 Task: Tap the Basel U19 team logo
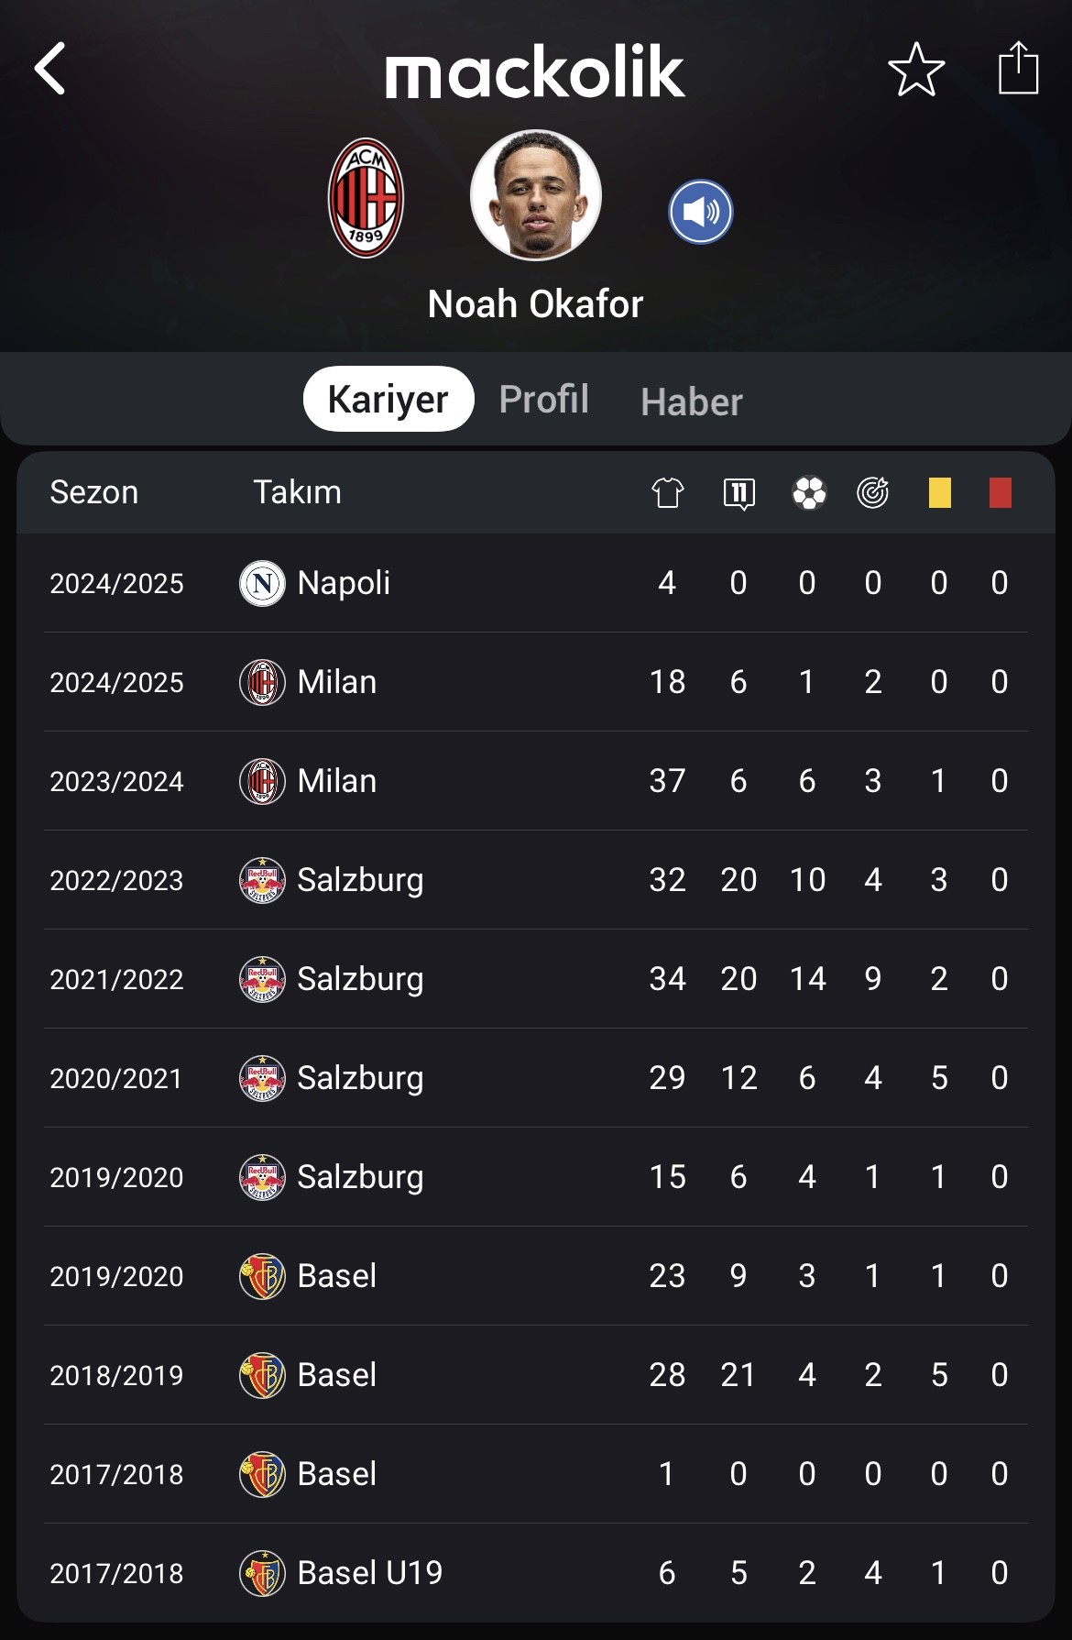[262, 1573]
